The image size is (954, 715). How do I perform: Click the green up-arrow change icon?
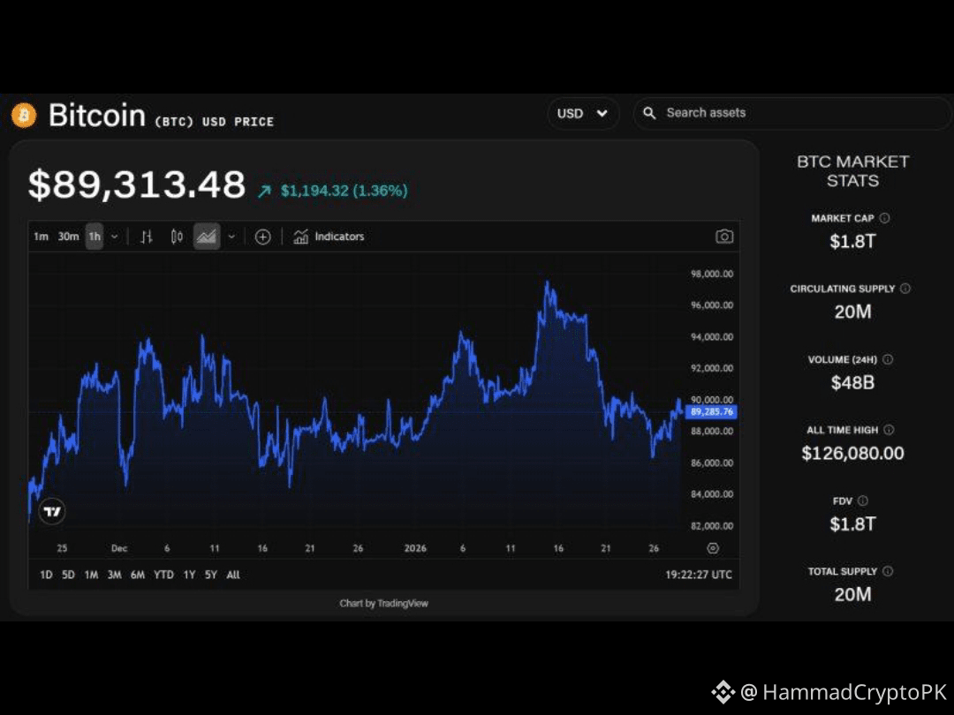click(264, 192)
